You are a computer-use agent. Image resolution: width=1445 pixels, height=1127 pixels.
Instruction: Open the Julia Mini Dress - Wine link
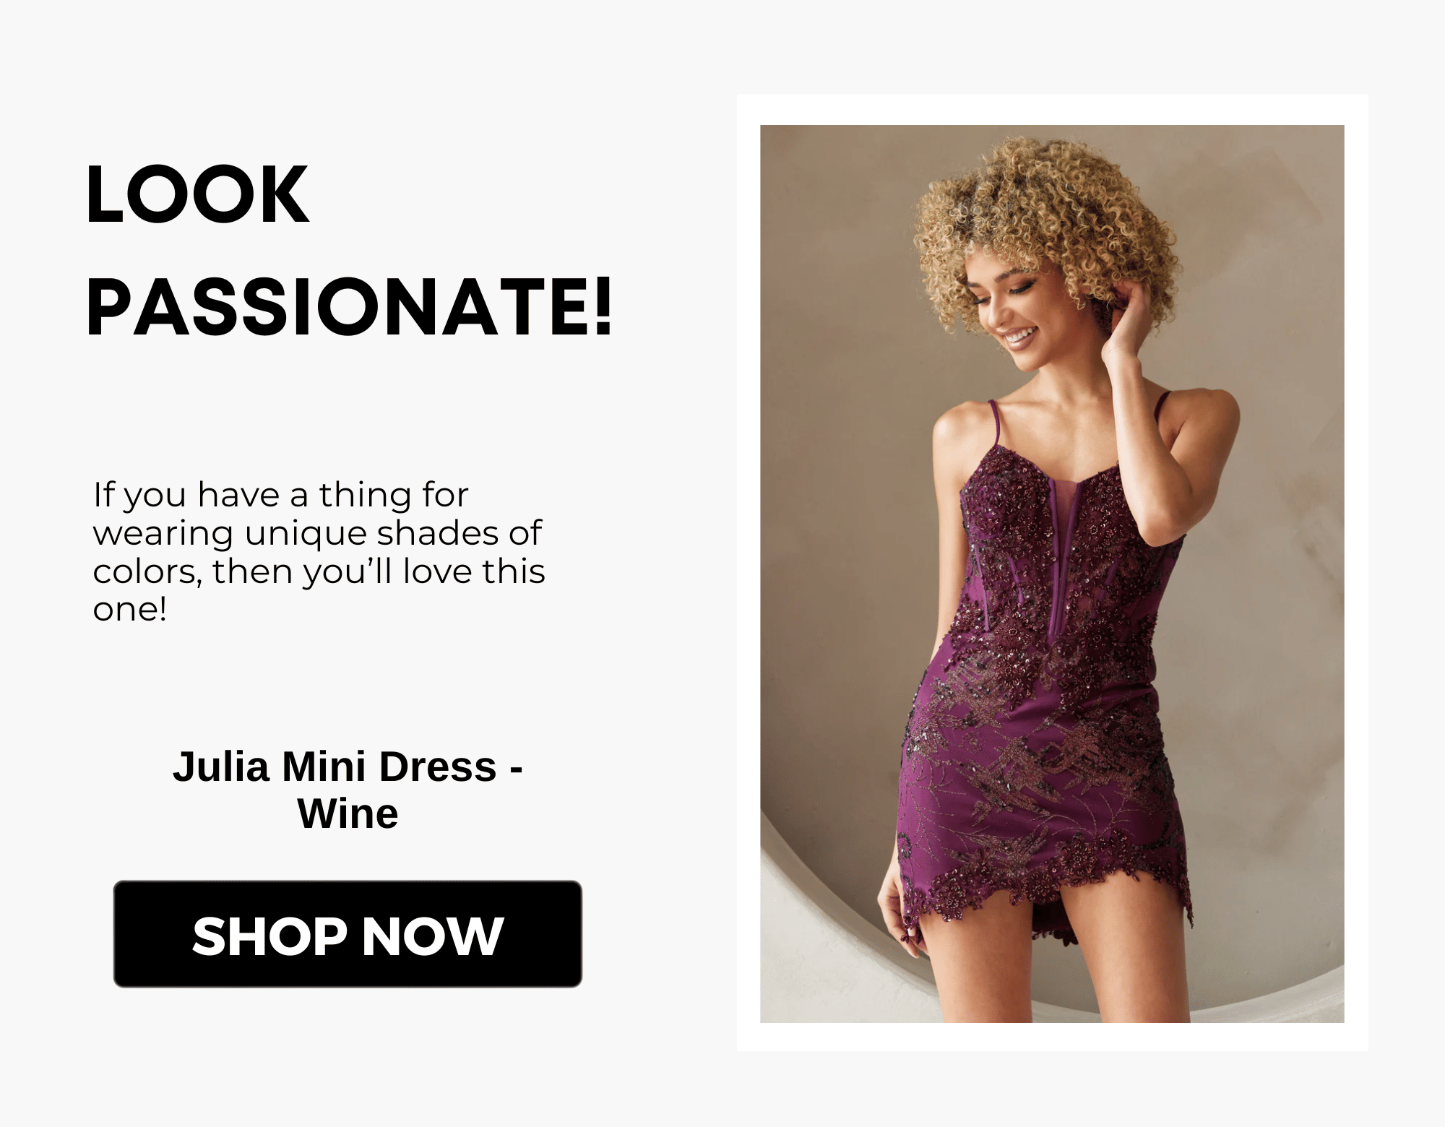[x=348, y=790]
